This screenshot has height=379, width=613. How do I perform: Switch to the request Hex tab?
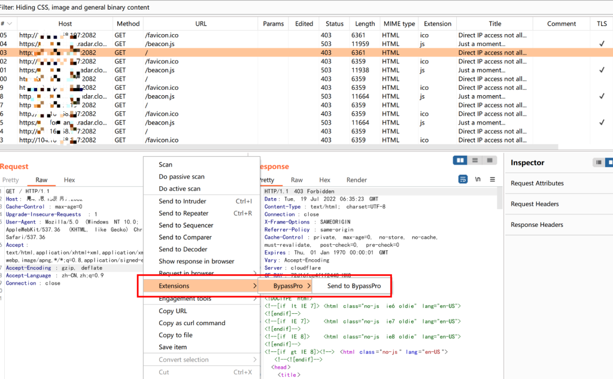69,180
